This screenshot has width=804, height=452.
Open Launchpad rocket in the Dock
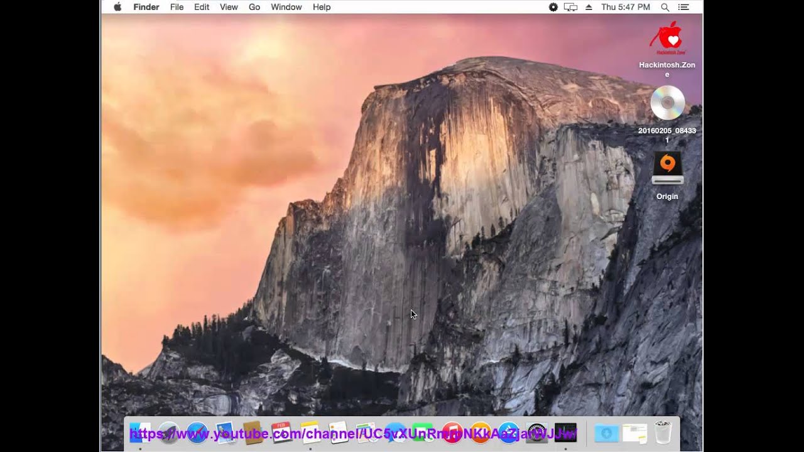[x=168, y=433]
